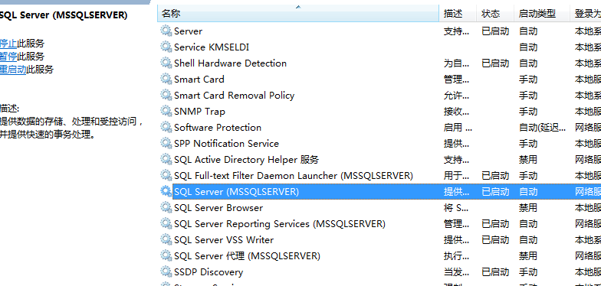Select SQL Server Reporting Services name
The width and height of the screenshot is (601, 286).
click(x=280, y=223)
